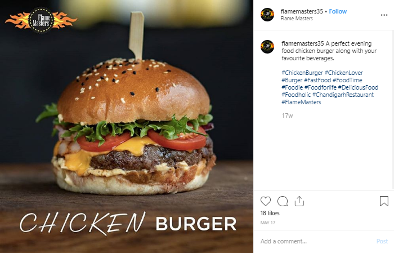Open the comment speech bubble icon
This screenshot has height=253, width=394.
point(283,201)
